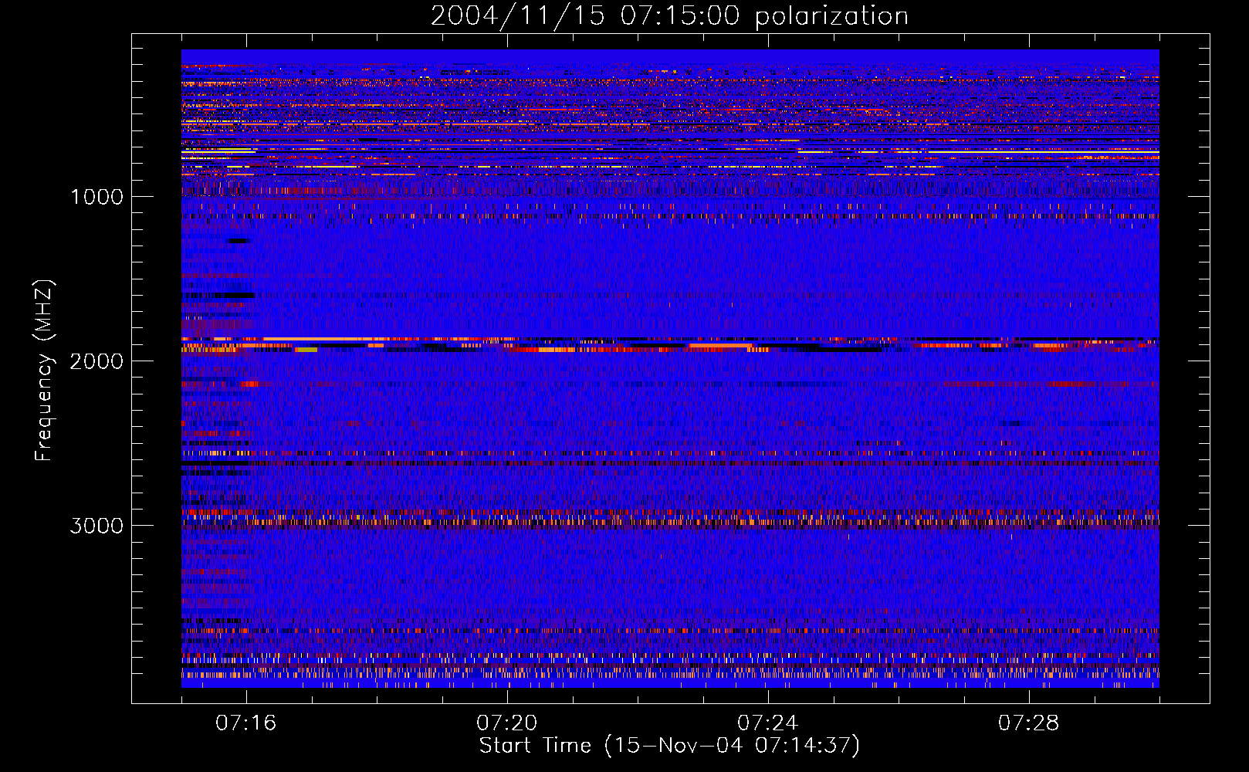Click the 07:24 time tick label
The height and width of the screenshot is (772, 1249).
pos(767,723)
